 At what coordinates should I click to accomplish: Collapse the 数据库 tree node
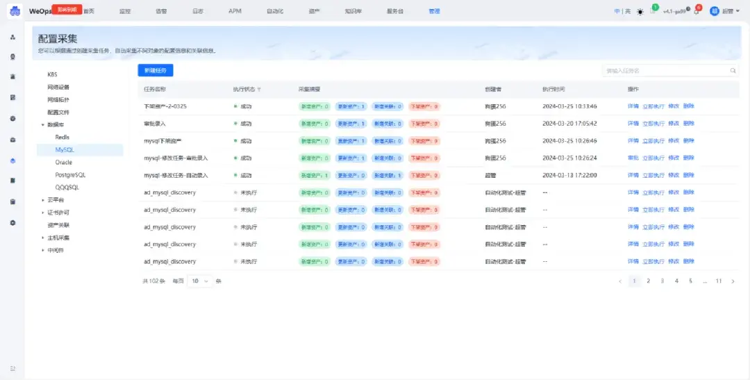(x=42, y=125)
